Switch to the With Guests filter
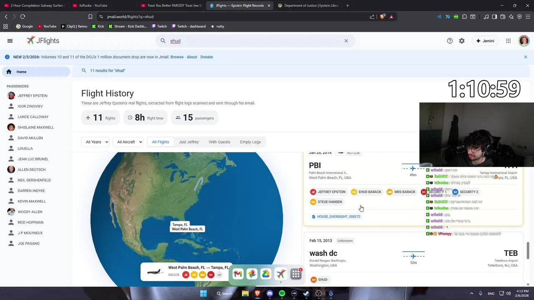The image size is (534, 300). pyautogui.click(x=219, y=142)
